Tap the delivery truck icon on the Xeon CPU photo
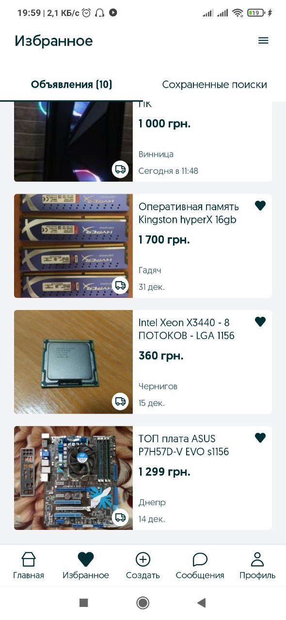 coord(120,401)
